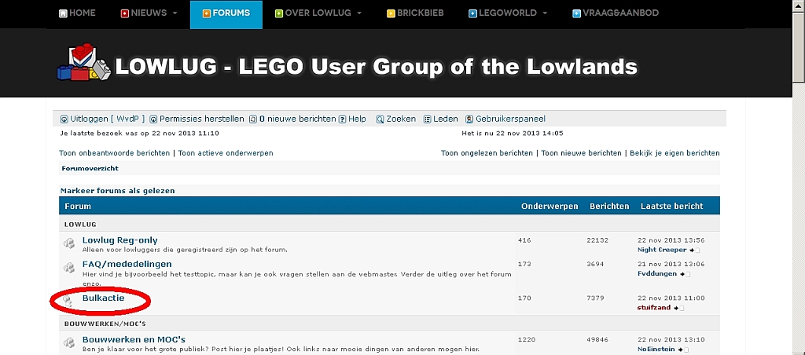Click Toon onbeantwoorde berichten
The height and width of the screenshot is (355, 805).
coord(115,153)
